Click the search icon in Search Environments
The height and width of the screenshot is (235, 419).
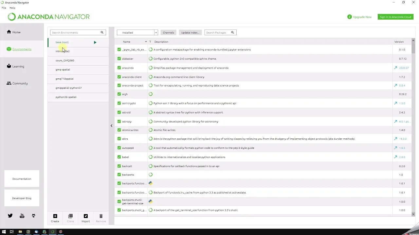tap(102, 32)
